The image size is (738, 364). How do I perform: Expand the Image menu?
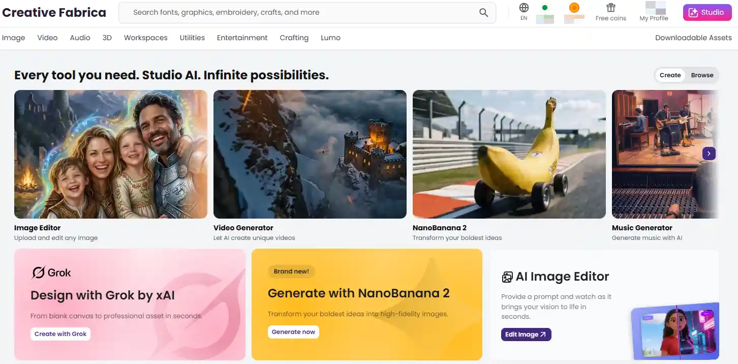(14, 38)
